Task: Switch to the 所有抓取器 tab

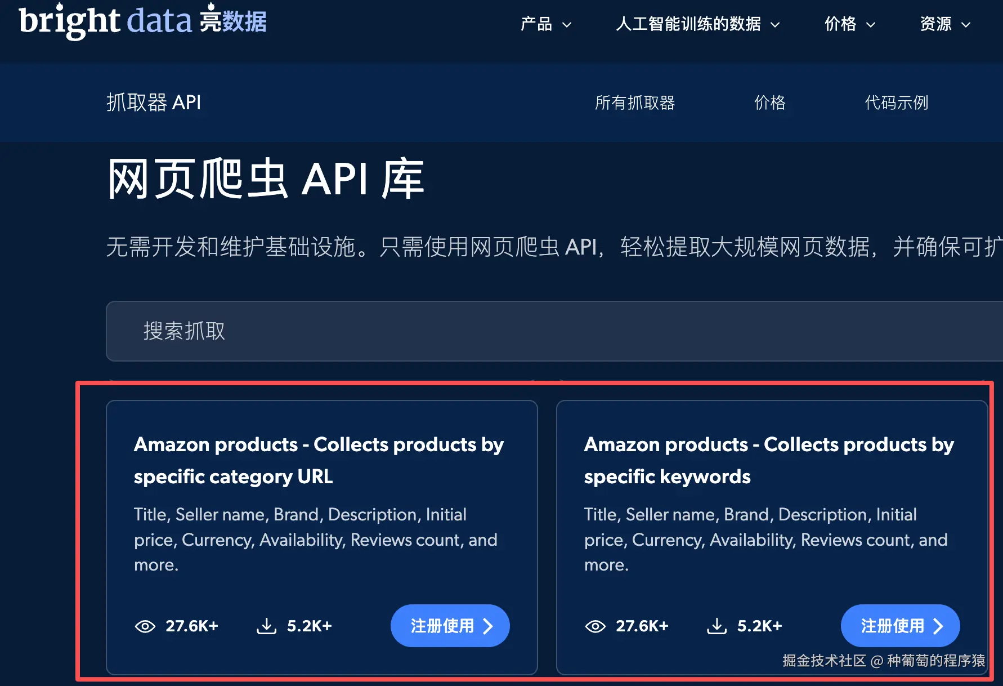Action: [635, 103]
